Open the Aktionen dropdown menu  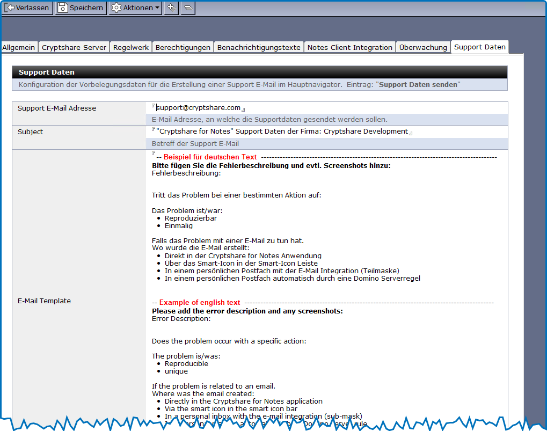(x=135, y=8)
